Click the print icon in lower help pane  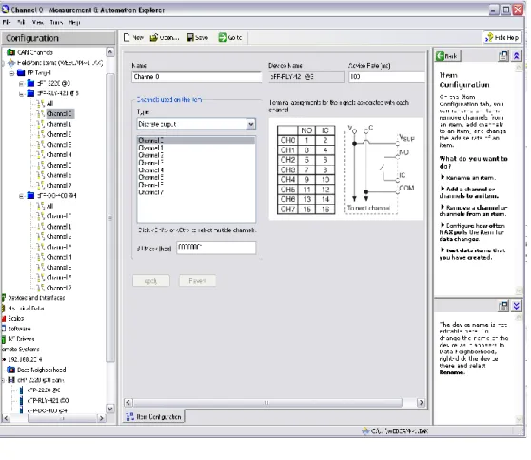pyautogui.click(x=503, y=306)
